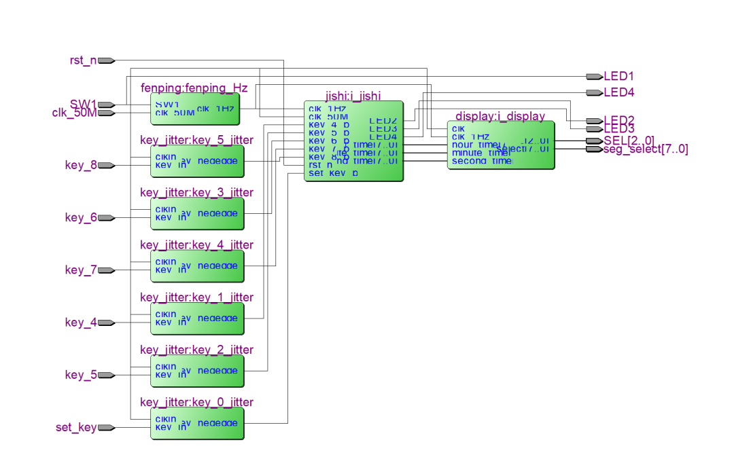Click the LED1 output pin symbol
The height and width of the screenshot is (476, 734).
point(593,76)
